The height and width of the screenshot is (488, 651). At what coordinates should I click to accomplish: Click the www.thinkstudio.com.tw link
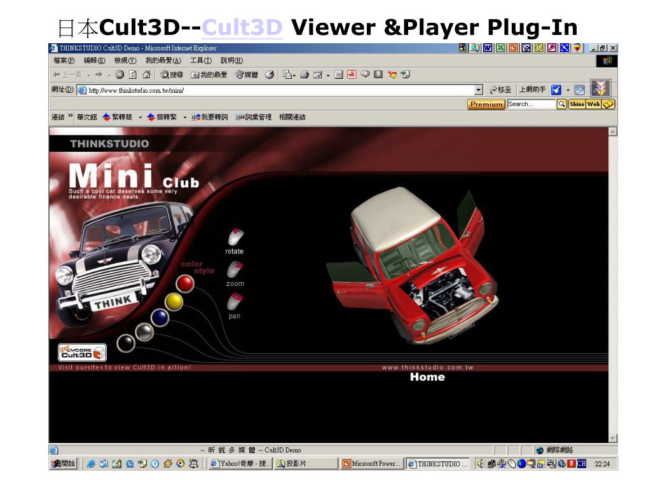click(428, 367)
